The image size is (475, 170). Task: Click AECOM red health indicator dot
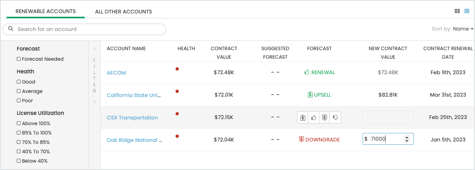pos(177,69)
